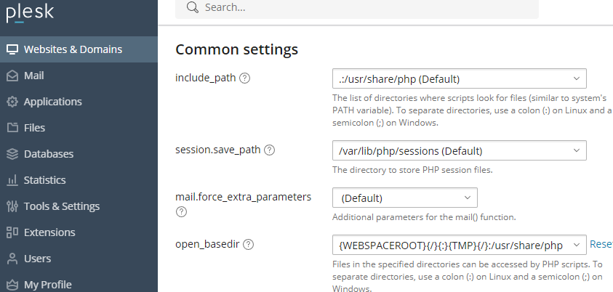Show help tooltip for session.save_path
The width and height of the screenshot is (613, 292).
pos(270,150)
